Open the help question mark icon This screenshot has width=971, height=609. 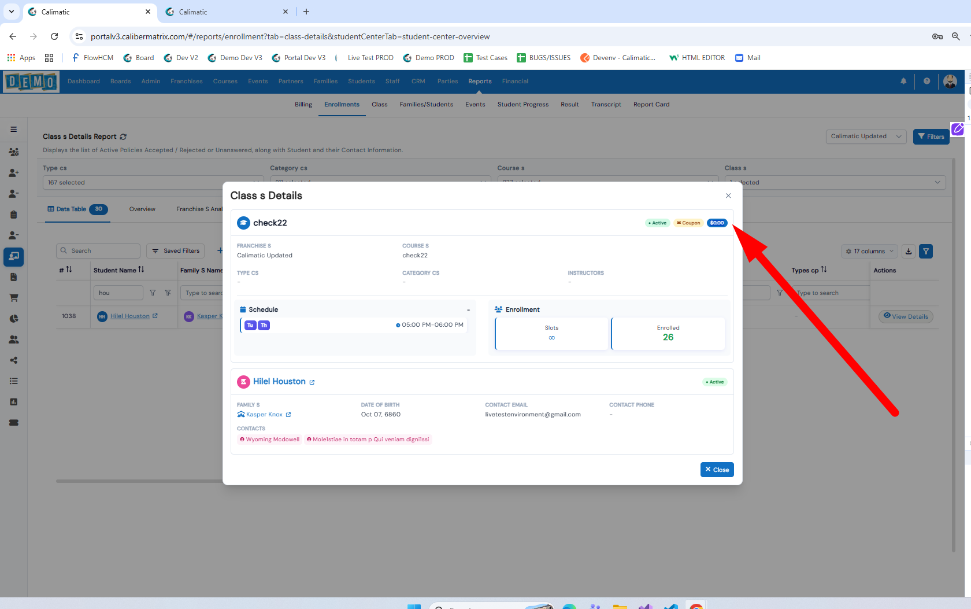pyautogui.click(x=927, y=82)
